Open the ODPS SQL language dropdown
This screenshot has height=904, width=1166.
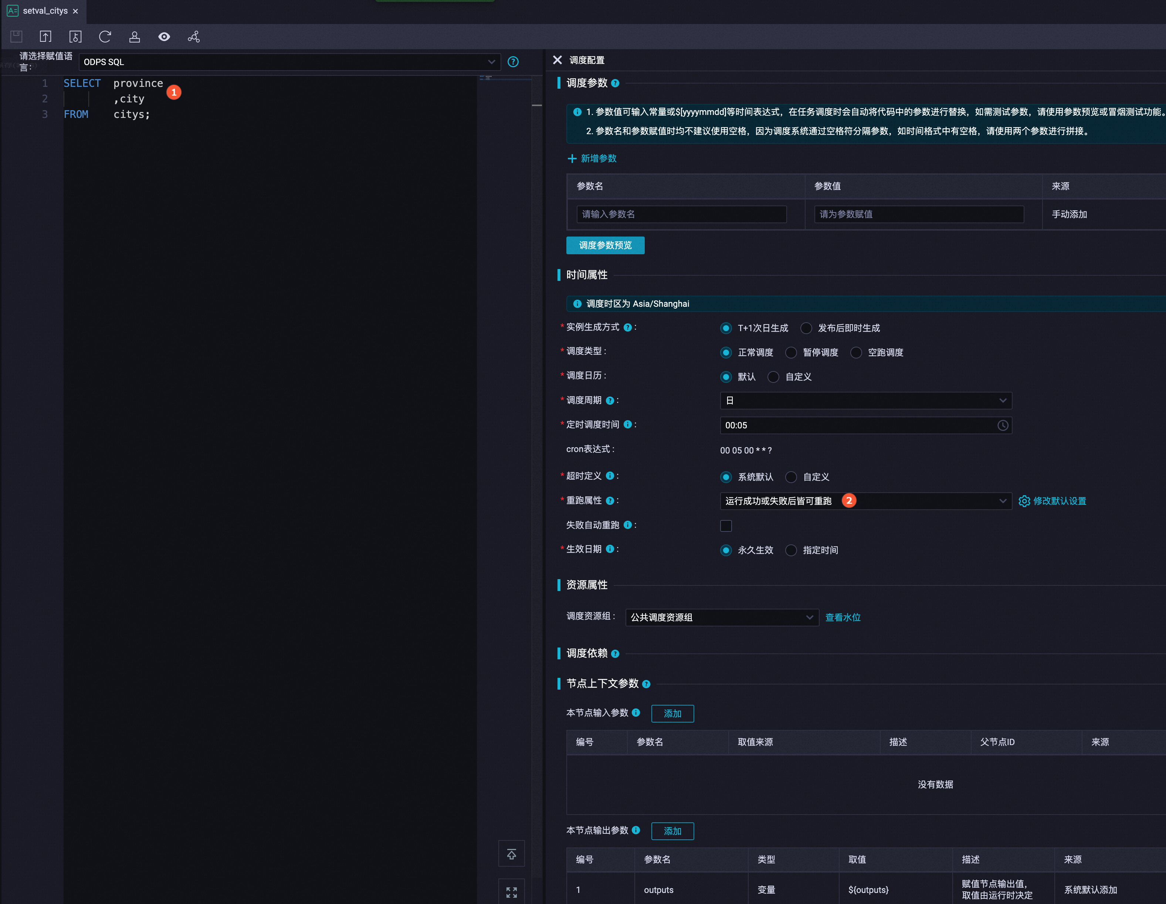[289, 62]
